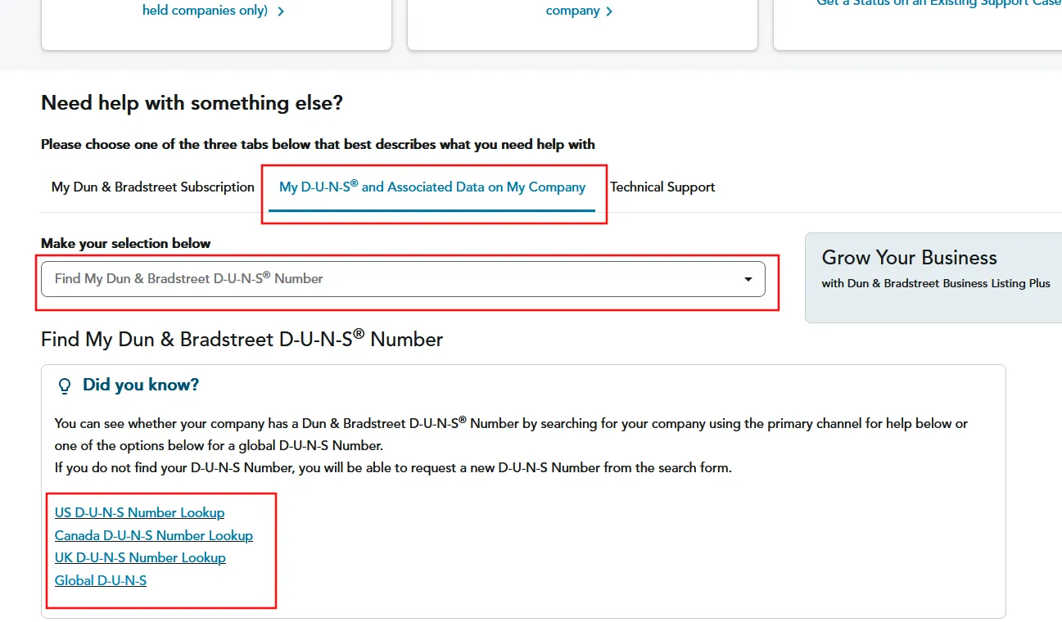Open the My D-U-N-S and Associated Data tab
Screen dimensions: 1062x622
pyautogui.click(x=433, y=187)
